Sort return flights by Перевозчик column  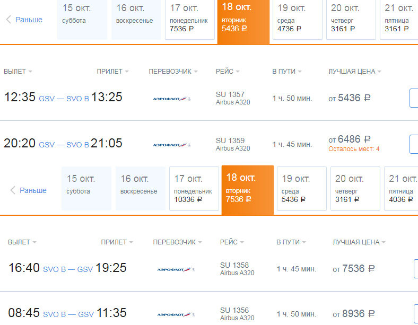[177, 242]
